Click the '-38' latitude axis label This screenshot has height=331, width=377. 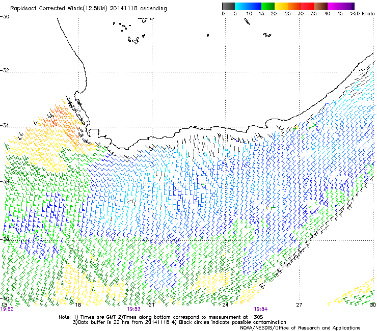pos(5,239)
